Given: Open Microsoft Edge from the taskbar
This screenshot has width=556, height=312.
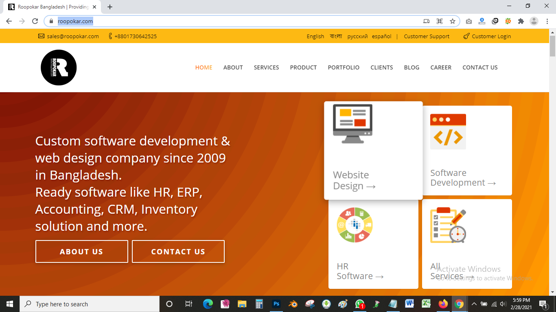Looking at the screenshot, I should (x=208, y=304).
